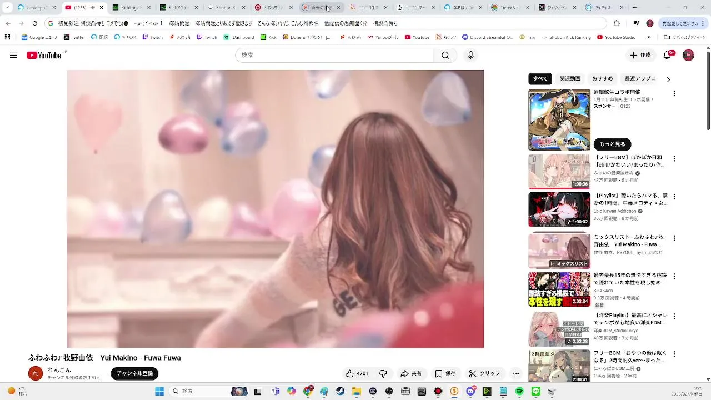The height and width of the screenshot is (400, 711).
Task: Open the Twitter bookmark
Action: tap(74, 37)
